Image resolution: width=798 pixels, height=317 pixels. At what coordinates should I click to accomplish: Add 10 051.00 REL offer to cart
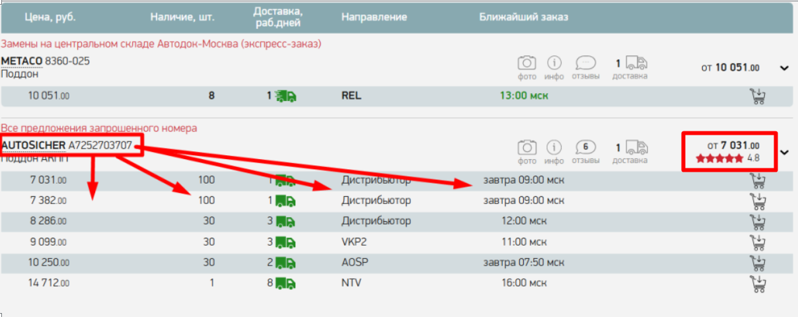[758, 96]
